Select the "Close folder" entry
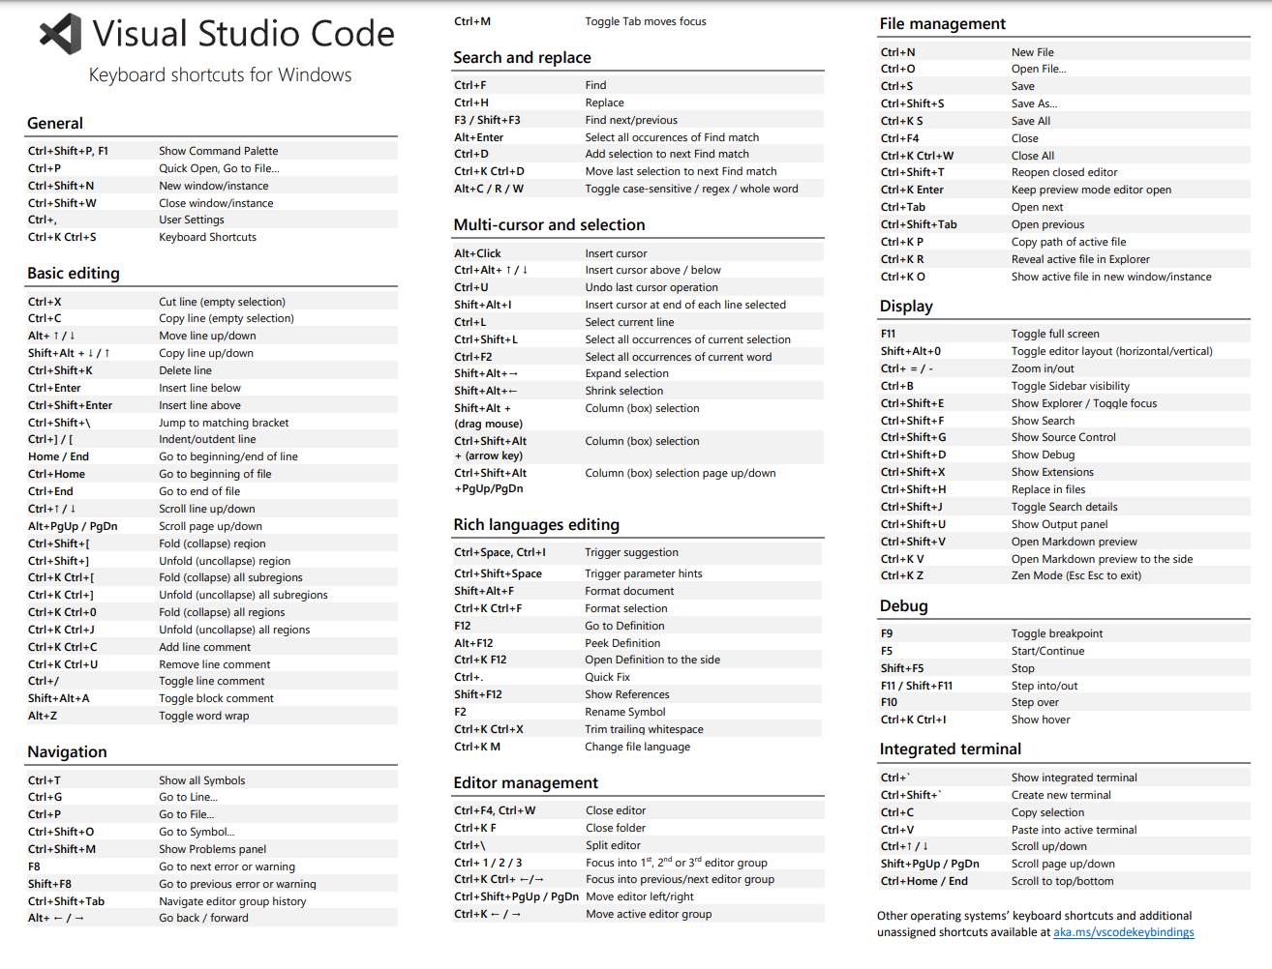The image size is (1272, 969). coord(616,828)
